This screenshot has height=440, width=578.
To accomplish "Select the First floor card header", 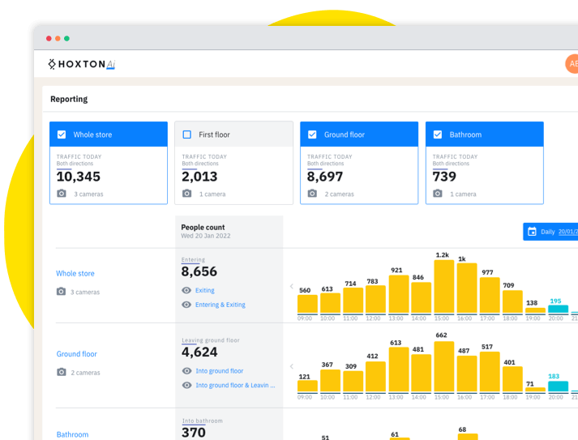I will pyautogui.click(x=234, y=135).
